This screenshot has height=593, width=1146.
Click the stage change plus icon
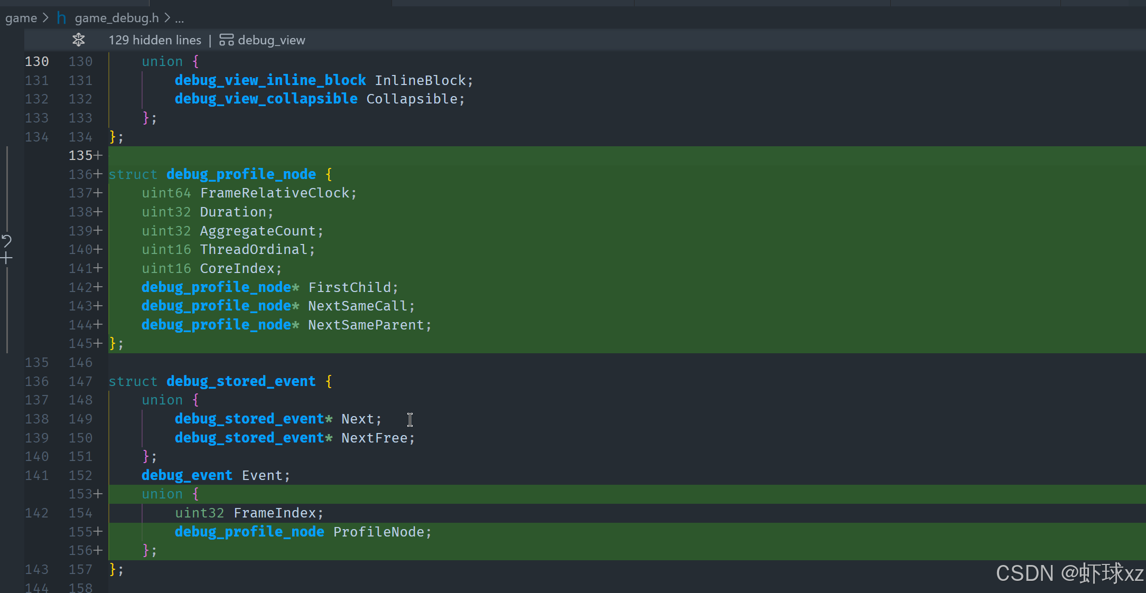[6, 258]
